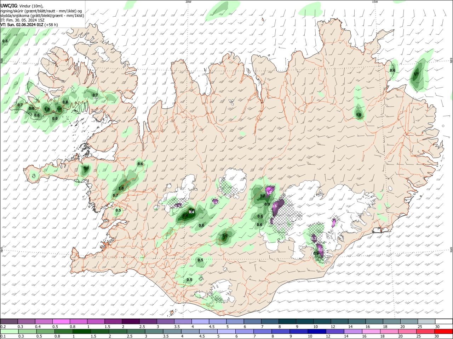Viewport: 453px width, 339px height.
Task: Click the violet swatch labelled 14 in lower legend
Action: (352, 331)
